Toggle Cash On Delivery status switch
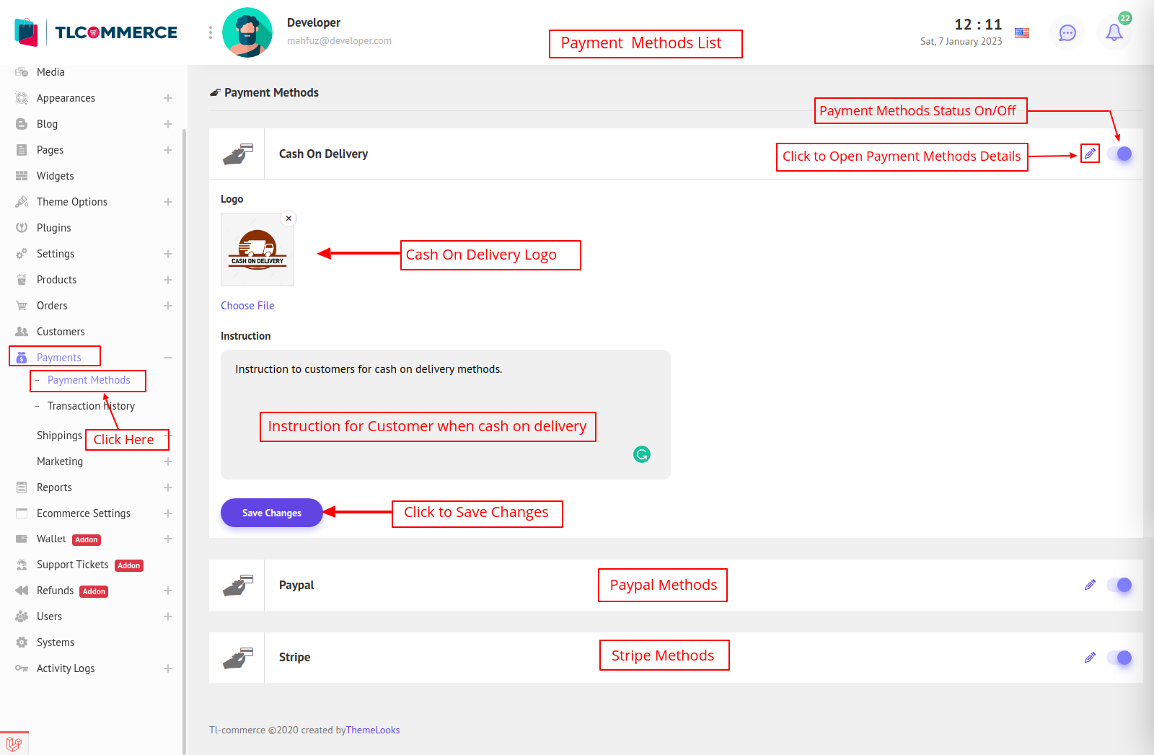Viewport: 1154px width, 755px height. 1120,154
